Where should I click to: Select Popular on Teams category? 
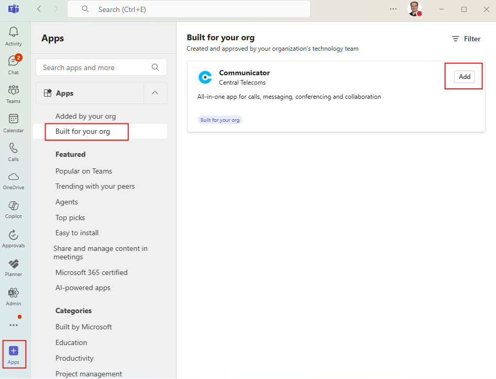84,171
